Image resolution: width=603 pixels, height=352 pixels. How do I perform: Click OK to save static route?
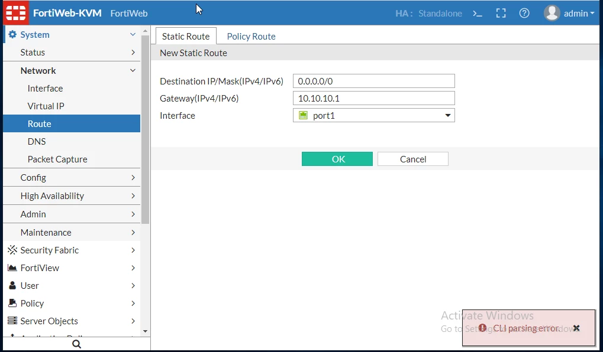click(337, 159)
